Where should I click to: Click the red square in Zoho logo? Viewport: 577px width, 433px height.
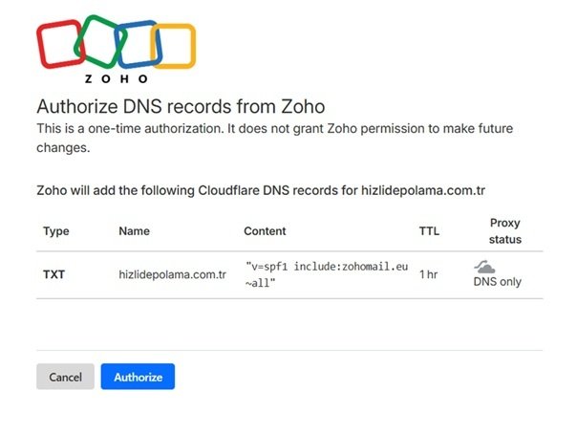click(59, 44)
